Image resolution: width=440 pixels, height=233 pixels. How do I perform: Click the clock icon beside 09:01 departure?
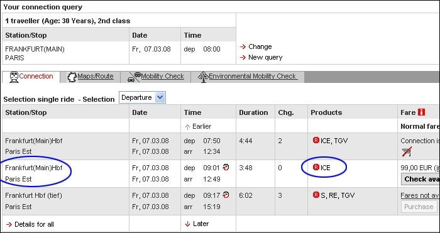click(x=226, y=168)
